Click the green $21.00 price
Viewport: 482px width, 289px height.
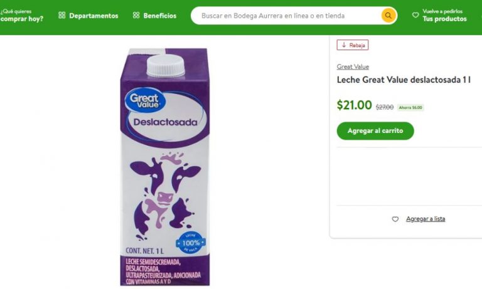(x=354, y=105)
